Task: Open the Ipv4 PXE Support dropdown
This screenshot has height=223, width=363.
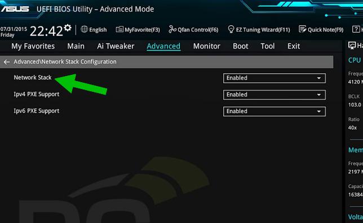Action: [275, 95]
